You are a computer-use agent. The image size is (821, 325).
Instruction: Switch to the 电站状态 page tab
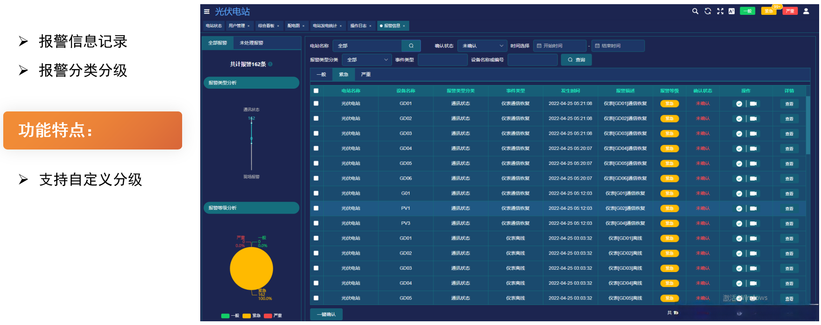tap(214, 26)
